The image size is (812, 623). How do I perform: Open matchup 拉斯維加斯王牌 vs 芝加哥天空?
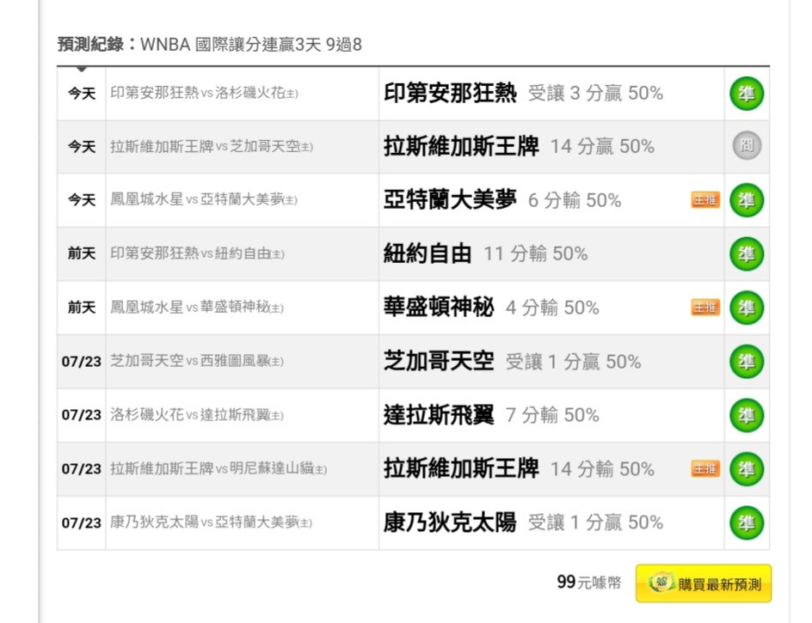[212, 146]
